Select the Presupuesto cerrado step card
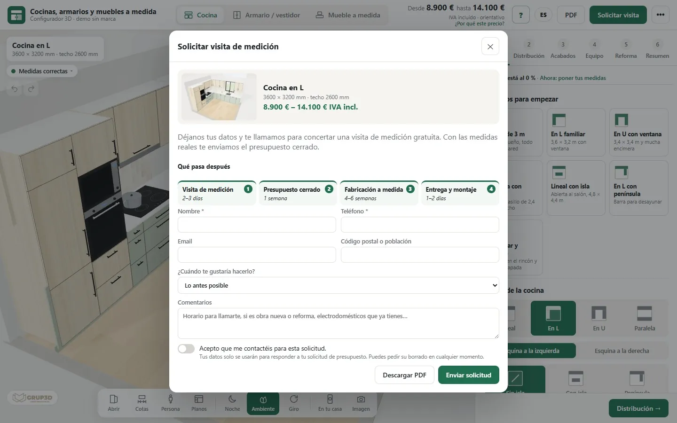 coord(298,193)
